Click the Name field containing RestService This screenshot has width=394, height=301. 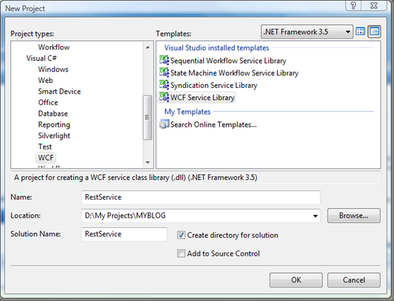click(x=201, y=197)
